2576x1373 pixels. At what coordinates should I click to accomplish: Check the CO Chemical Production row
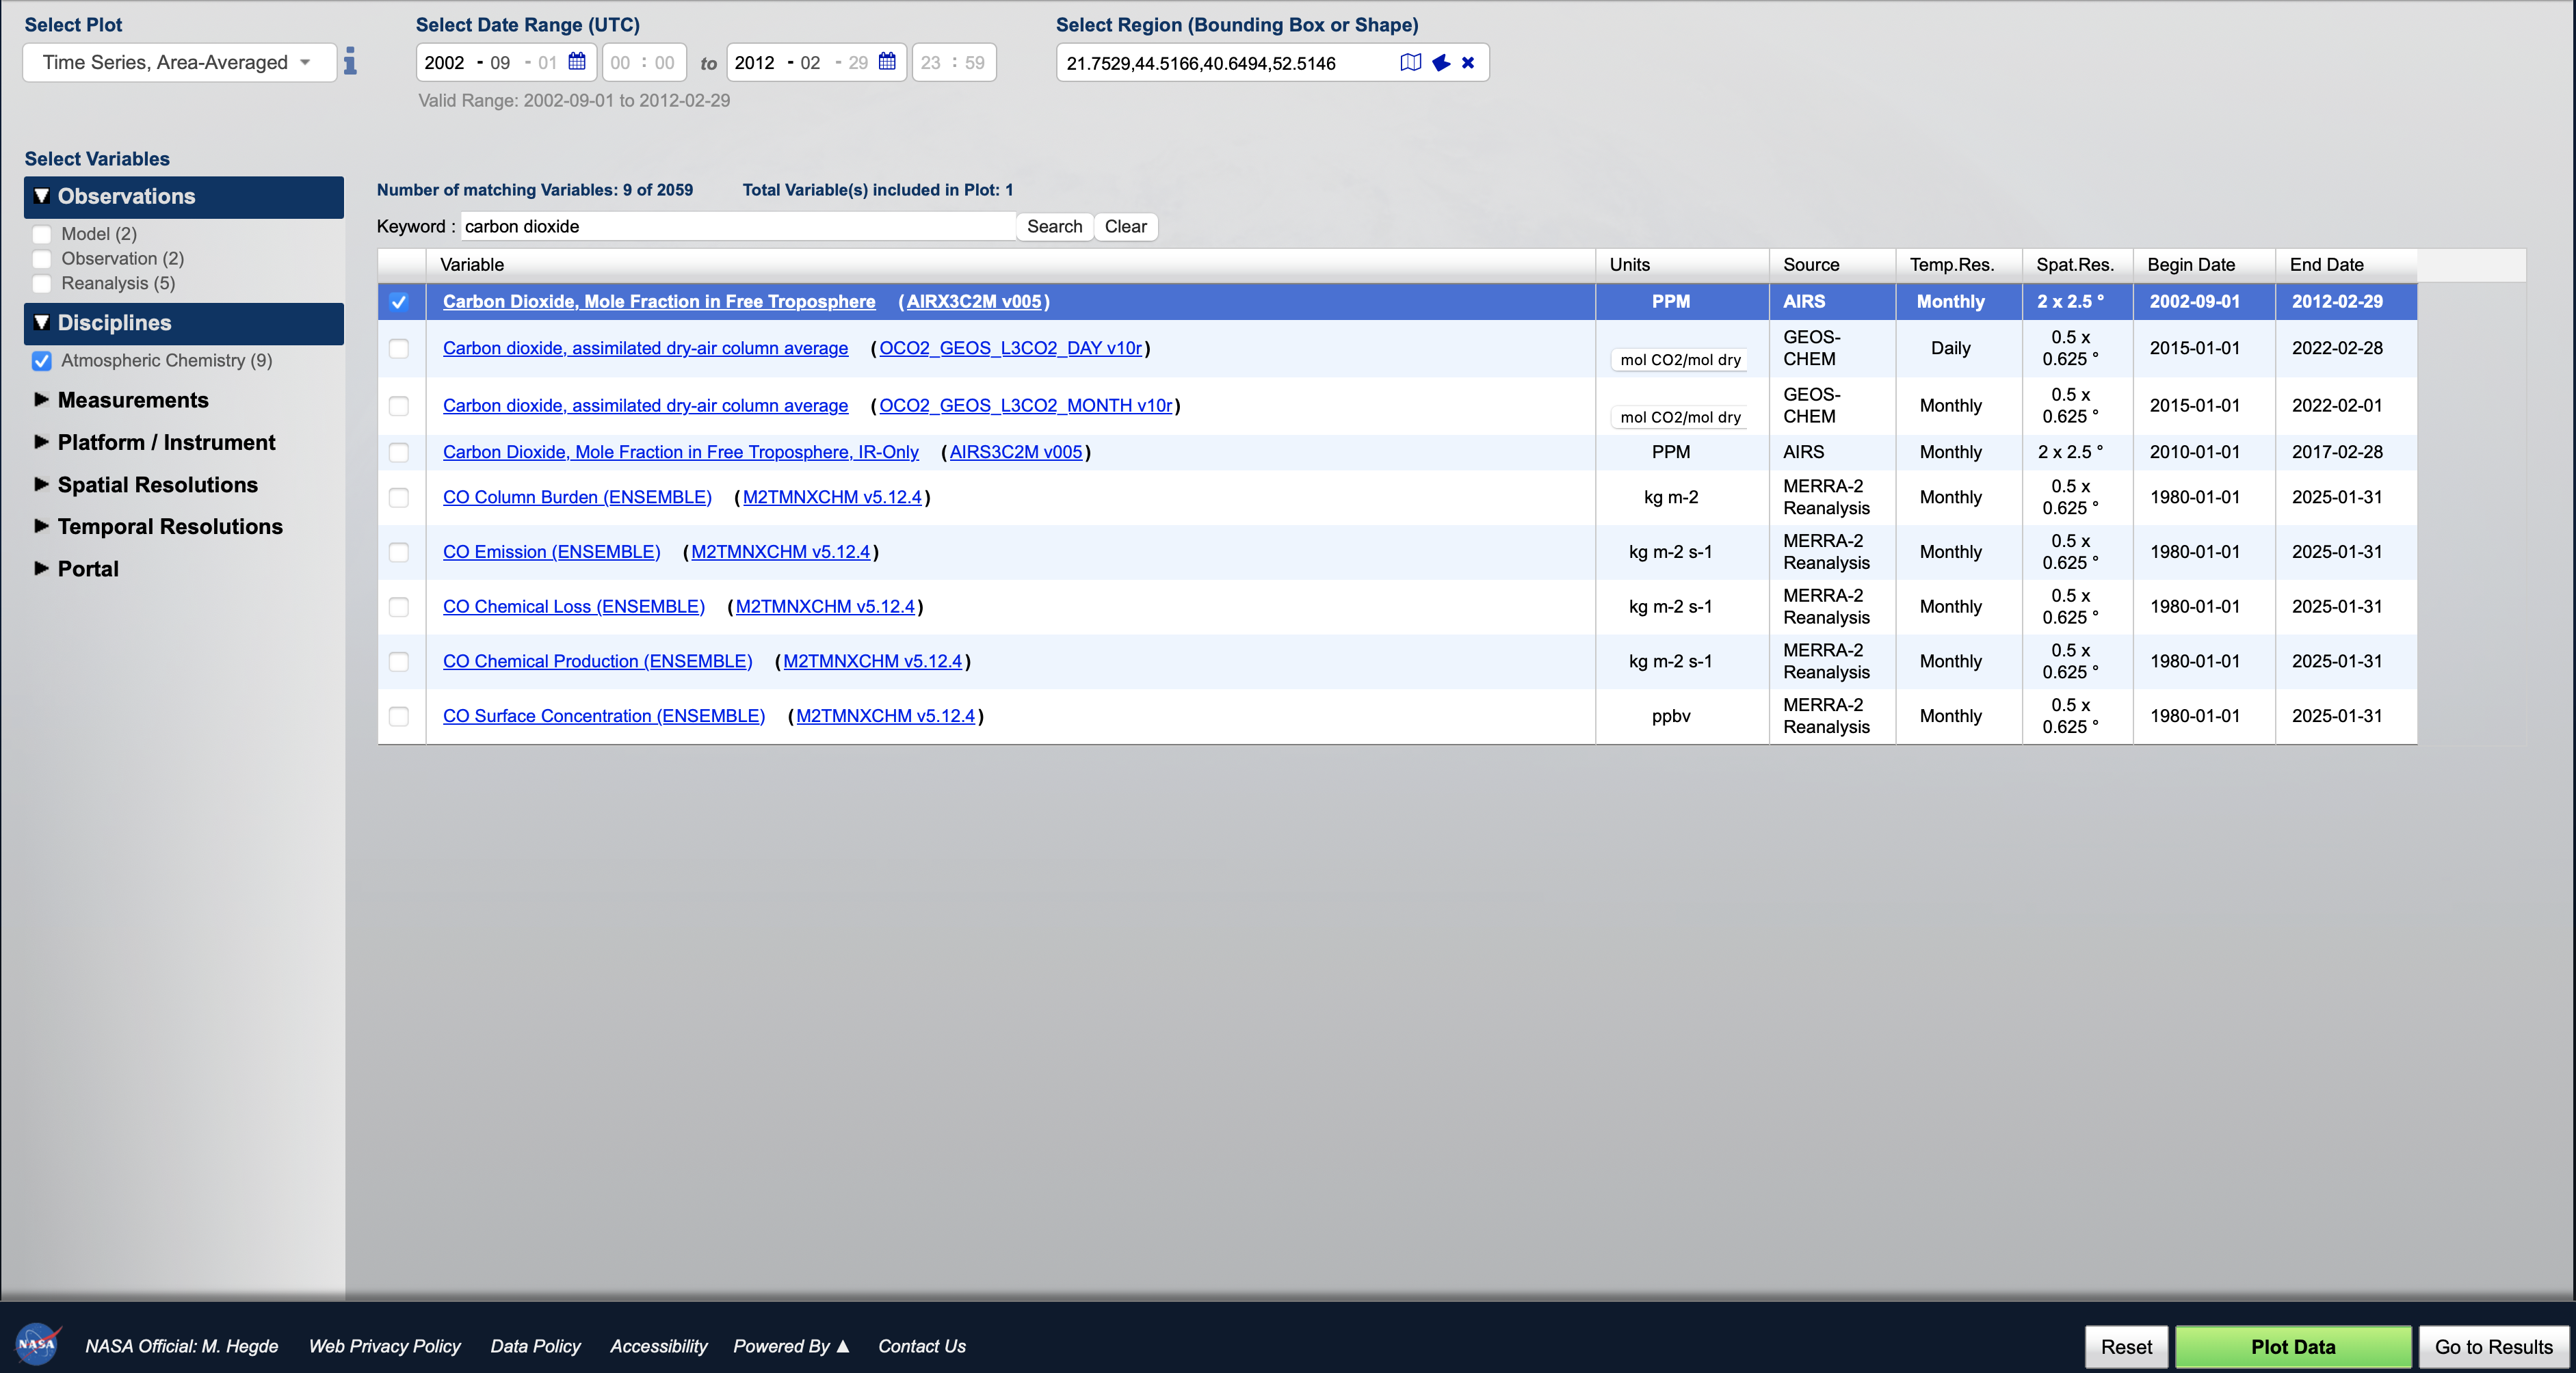tap(399, 661)
